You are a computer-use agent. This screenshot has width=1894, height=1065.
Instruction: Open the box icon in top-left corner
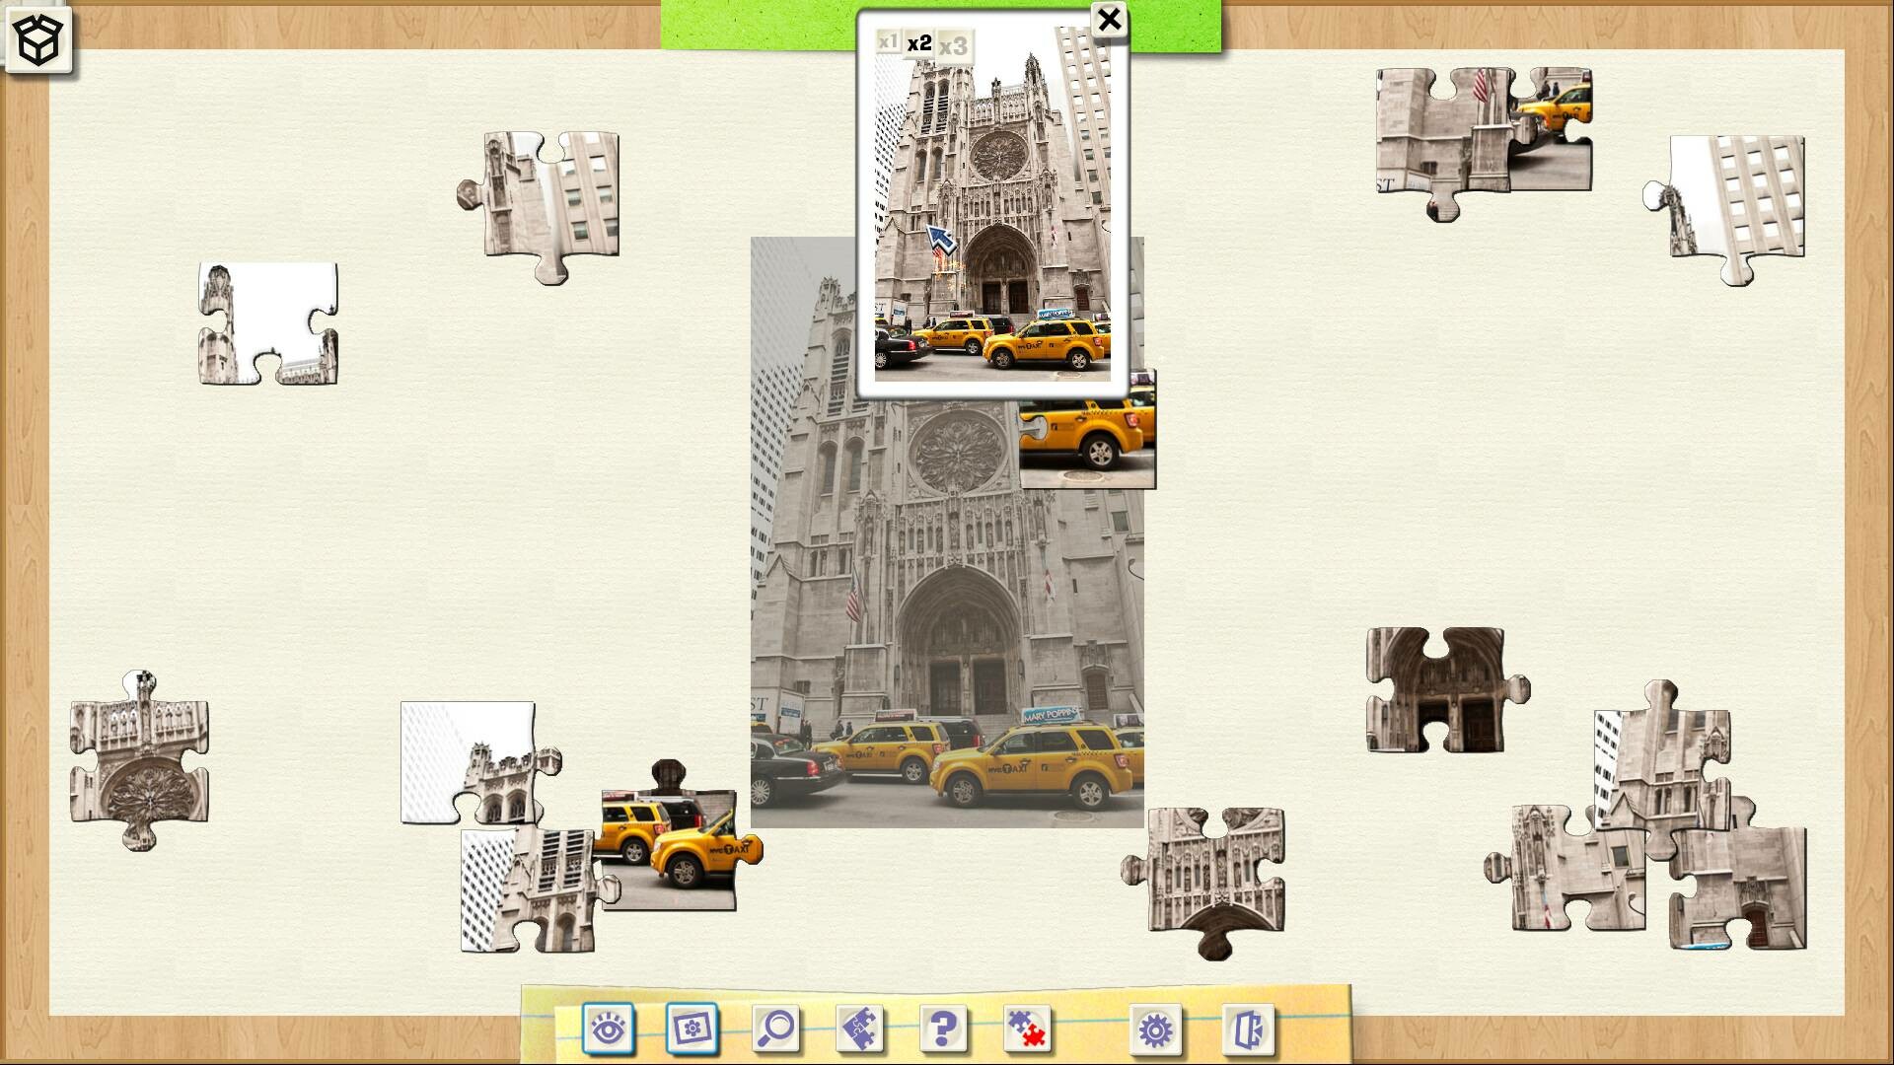(39, 39)
